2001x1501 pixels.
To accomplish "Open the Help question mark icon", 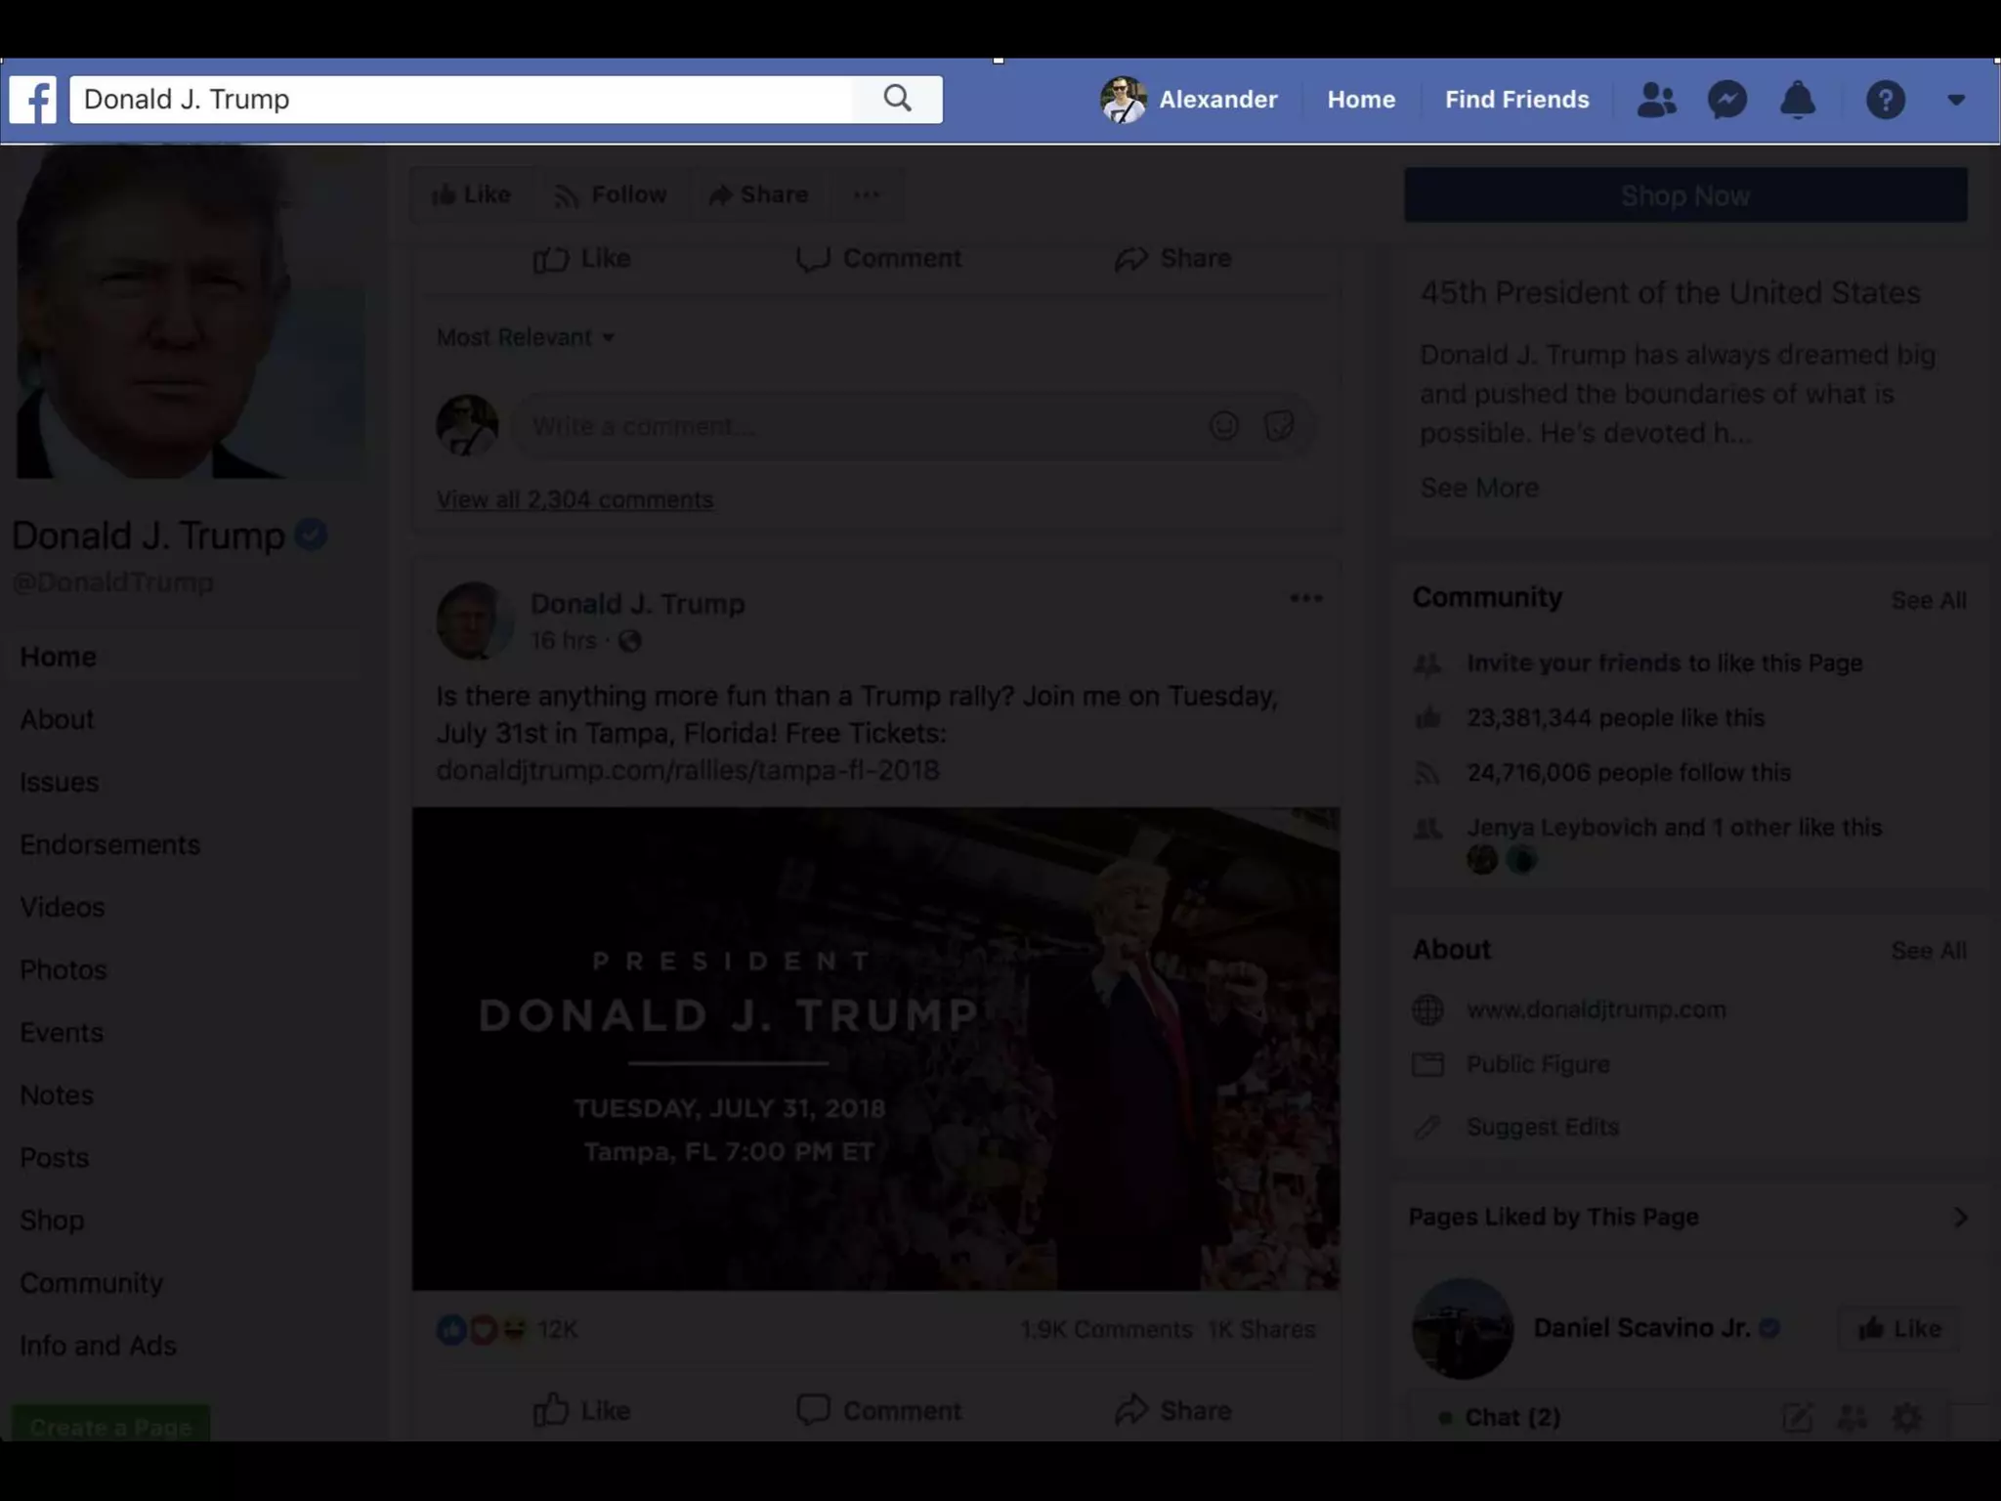I will (1885, 100).
